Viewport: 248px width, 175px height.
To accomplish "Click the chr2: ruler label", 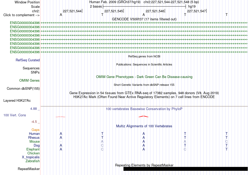I will (36, 11).
